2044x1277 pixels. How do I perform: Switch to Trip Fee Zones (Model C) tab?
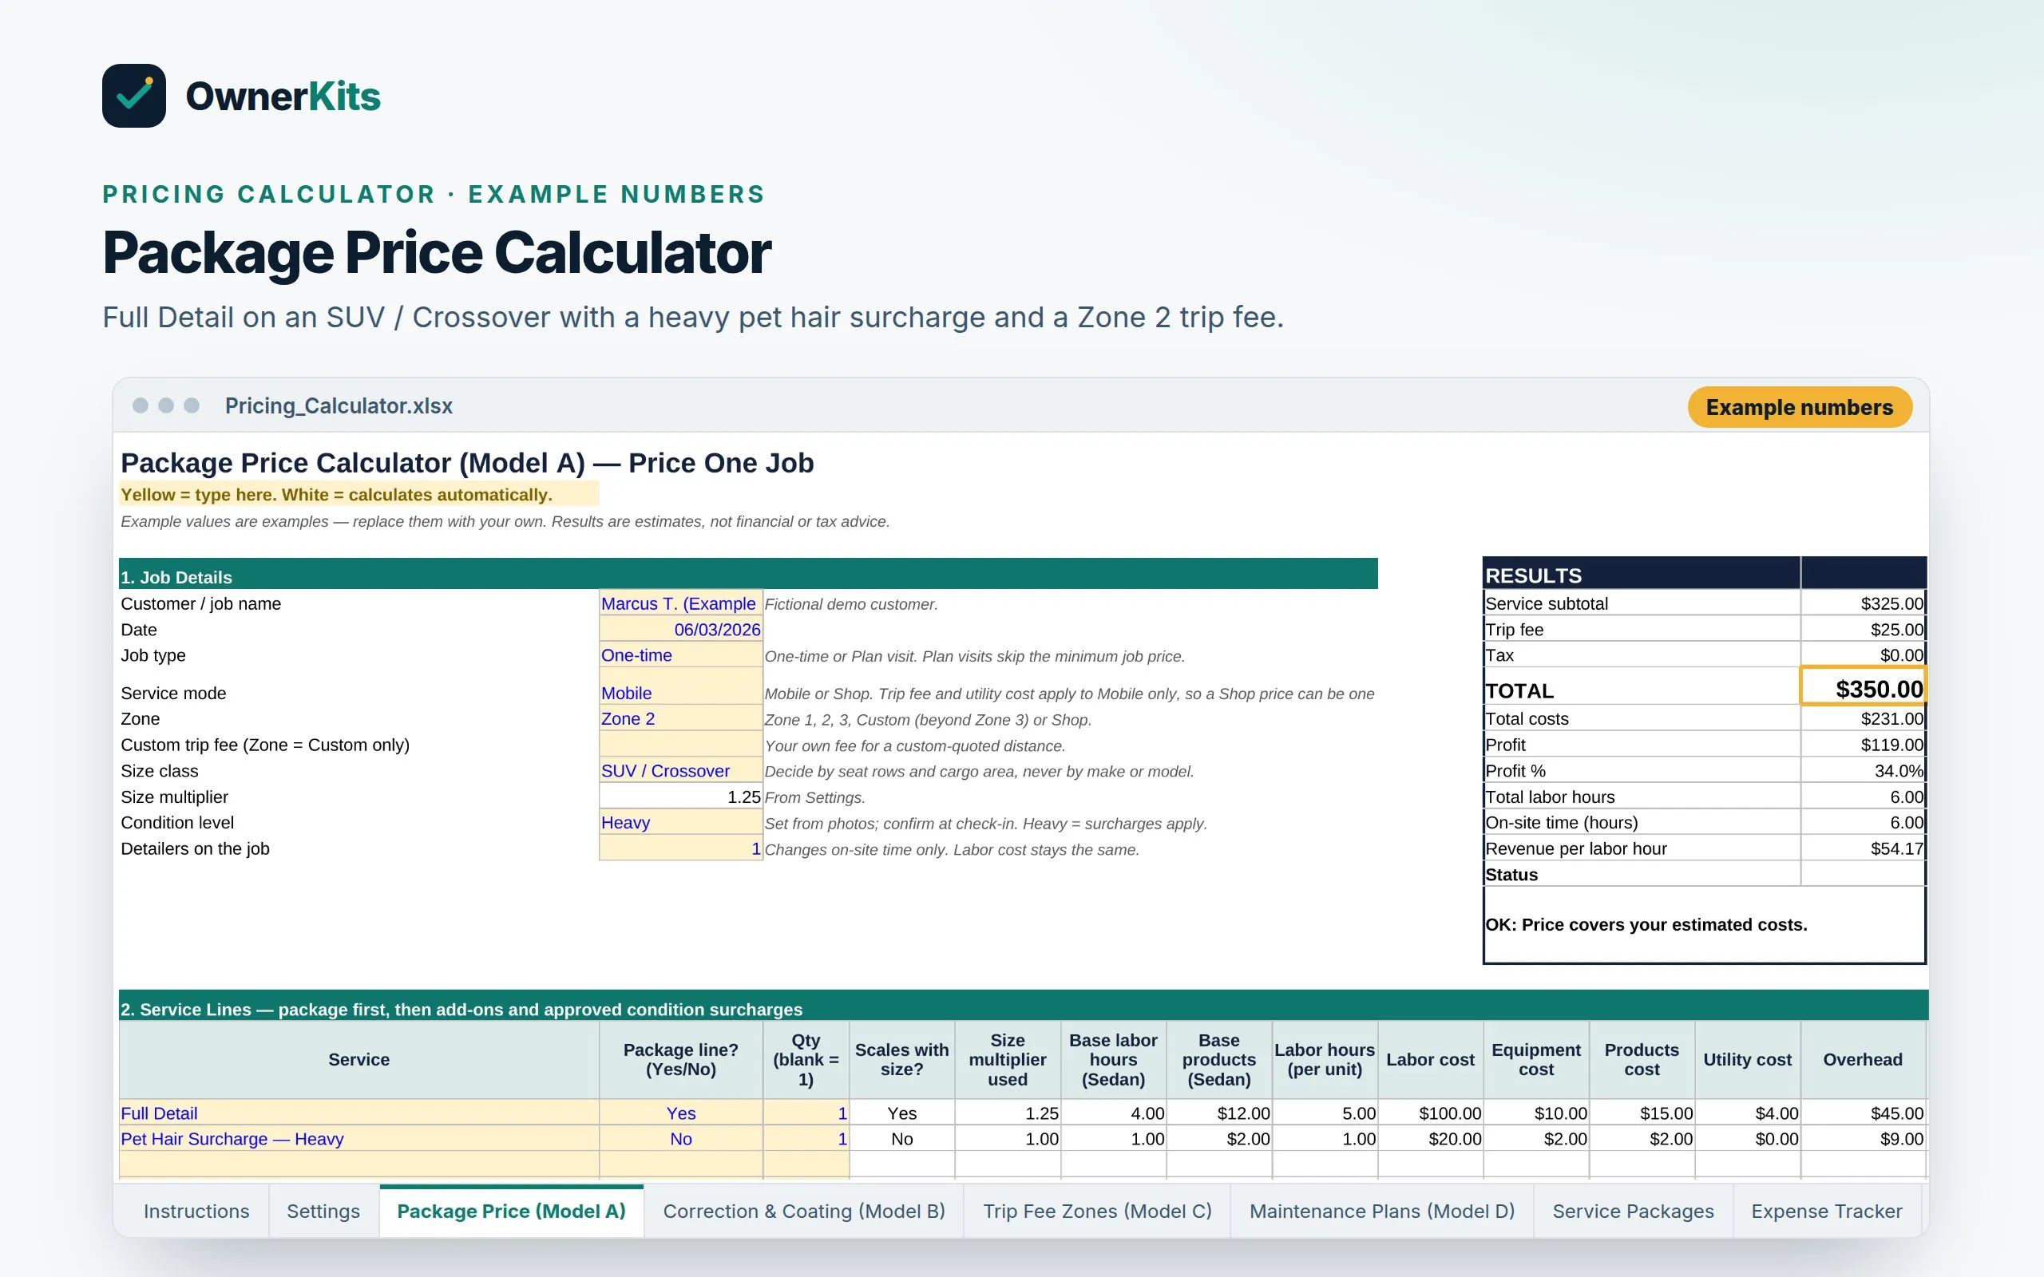tap(1097, 1211)
